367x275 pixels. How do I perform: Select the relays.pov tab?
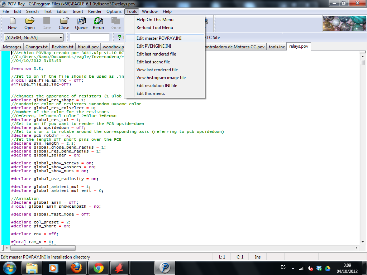pyautogui.click(x=299, y=46)
